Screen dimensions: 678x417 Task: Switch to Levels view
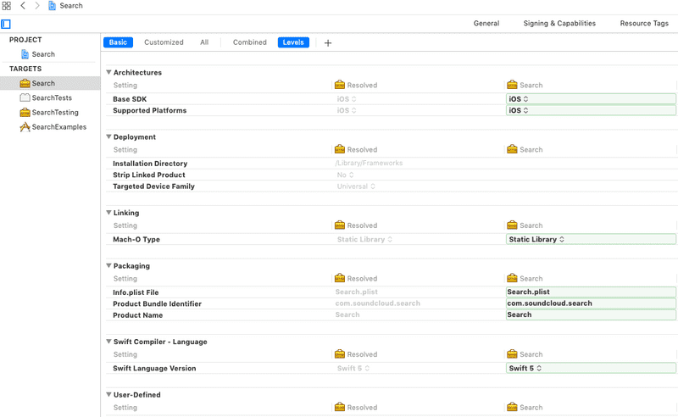click(x=293, y=42)
